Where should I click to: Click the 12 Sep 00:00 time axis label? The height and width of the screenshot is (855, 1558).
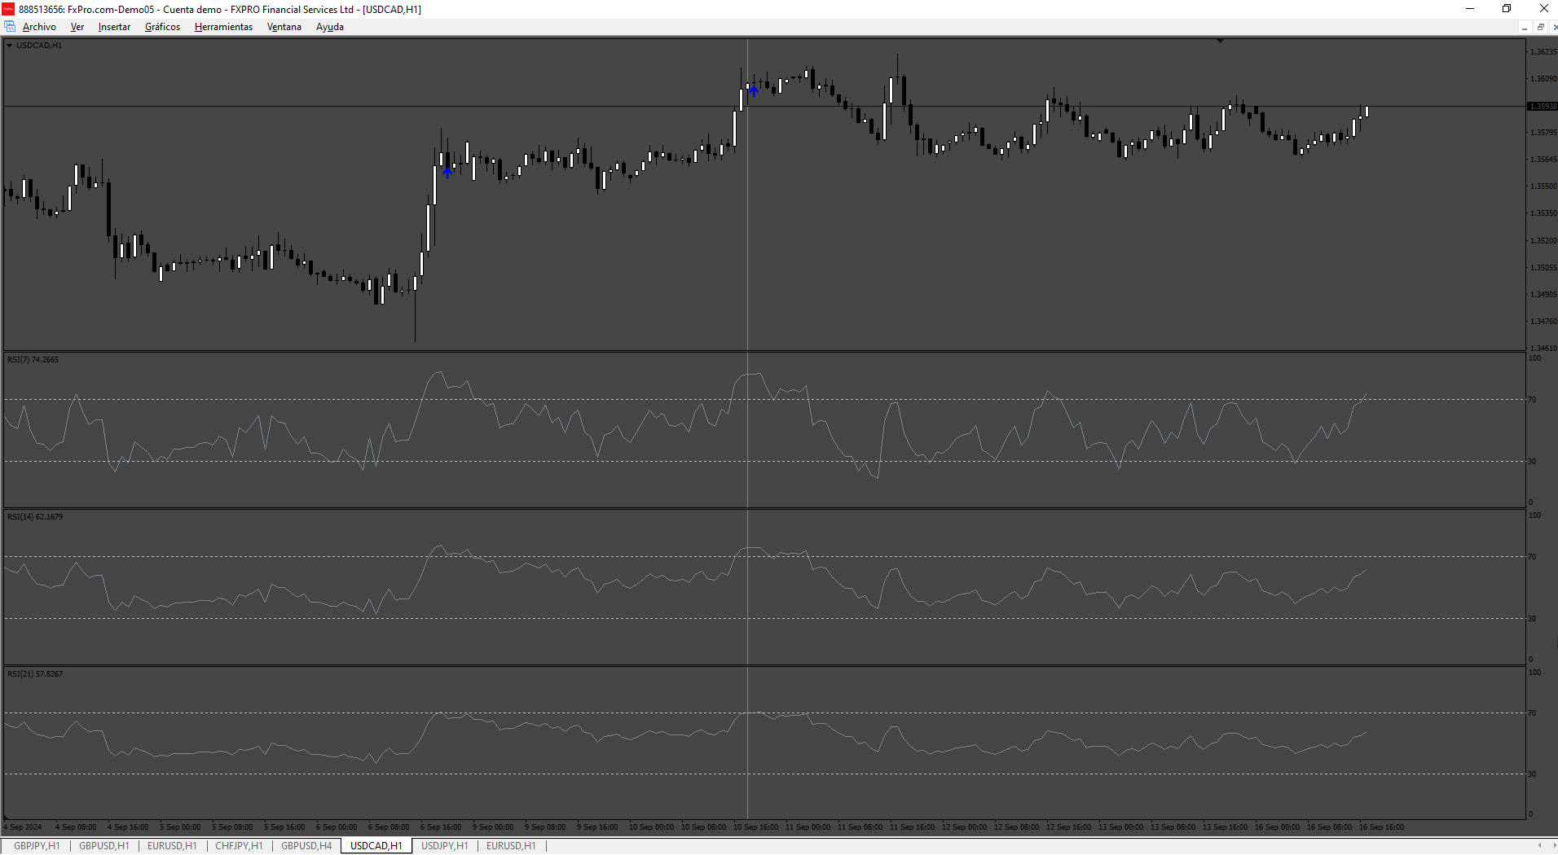pyautogui.click(x=964, y=826)
